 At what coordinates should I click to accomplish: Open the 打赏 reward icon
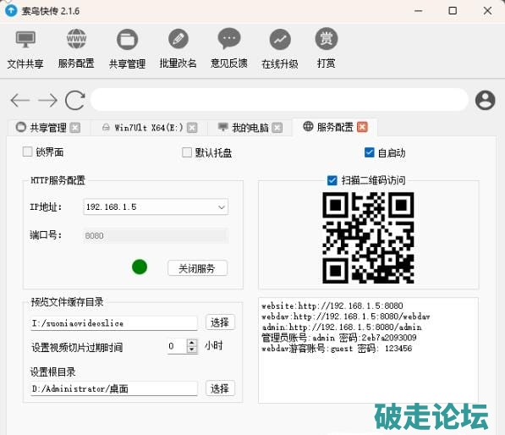pos(327,39)
